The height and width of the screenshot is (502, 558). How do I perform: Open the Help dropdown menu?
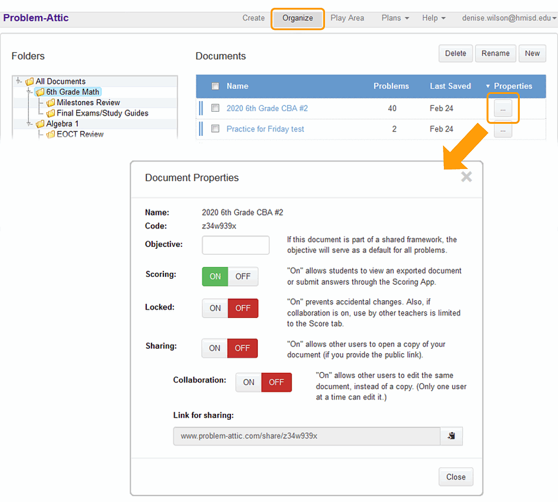point(434,18)
